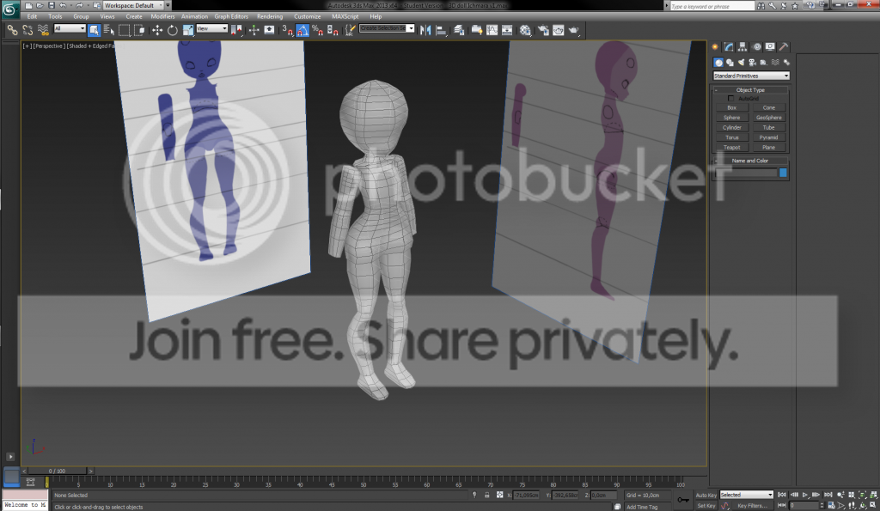Toggle the Angle Snap button
This screenshot has width=880, height=511.
(302, 30)
